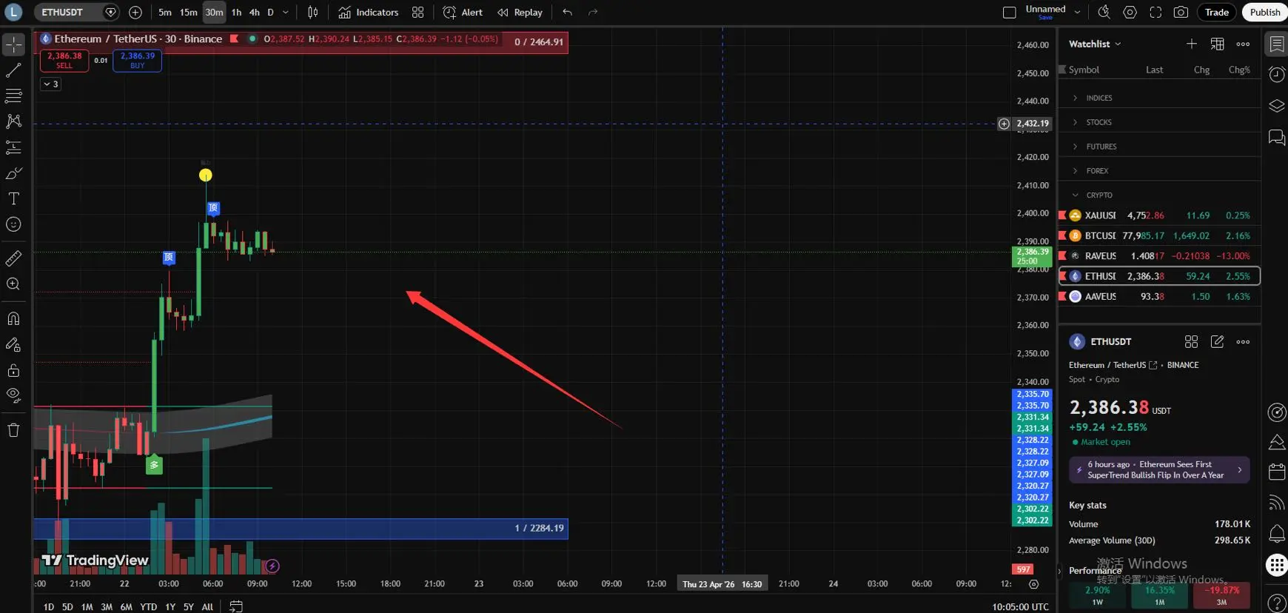Open Watchlist more options menu

pyautogui.click(x=1244, y=44)
